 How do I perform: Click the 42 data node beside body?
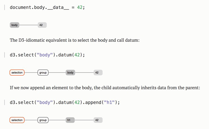pos(42,25)
